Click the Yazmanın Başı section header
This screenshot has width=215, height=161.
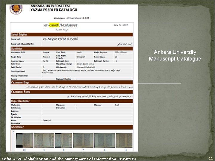72,82
